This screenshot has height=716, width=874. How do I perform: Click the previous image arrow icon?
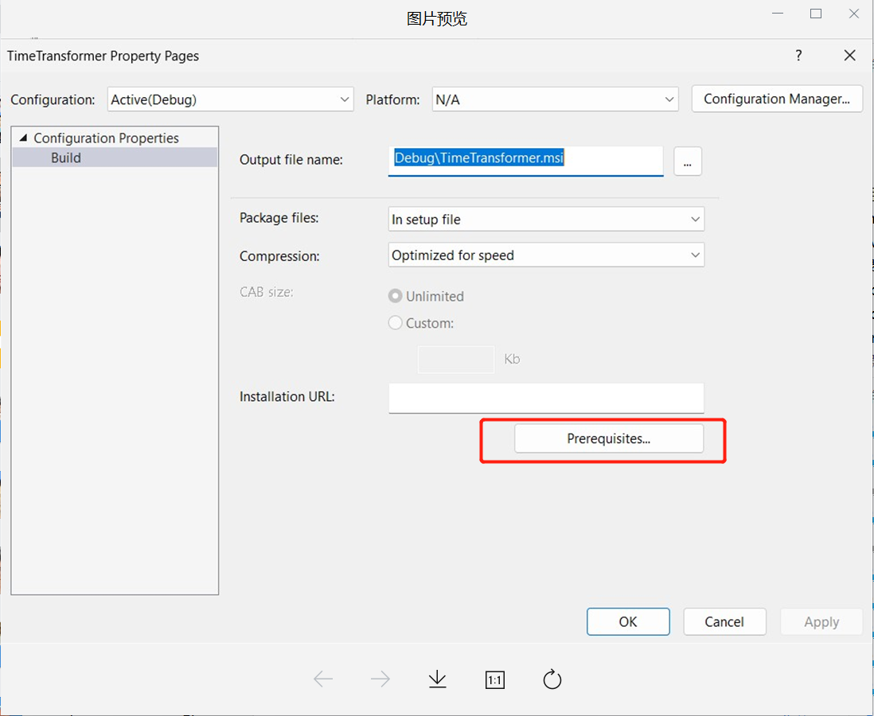(323, 679)
